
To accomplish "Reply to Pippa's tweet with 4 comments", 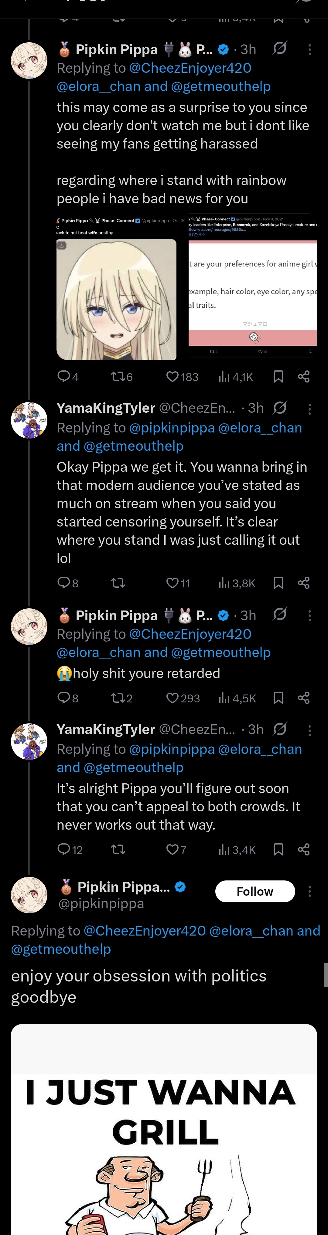I will click(63, 377).
